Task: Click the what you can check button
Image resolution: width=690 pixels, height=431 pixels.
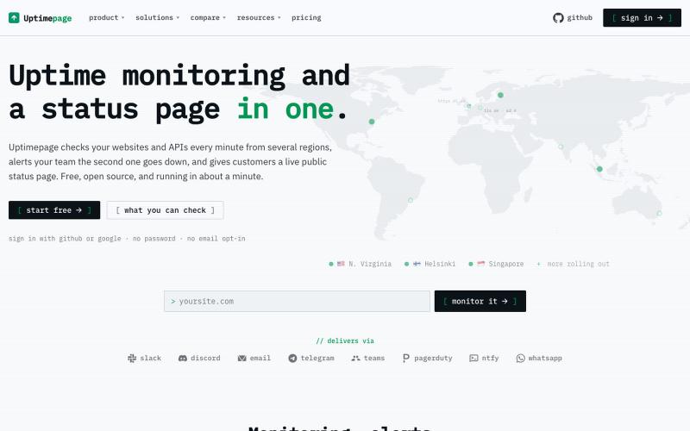Action: 165,210
